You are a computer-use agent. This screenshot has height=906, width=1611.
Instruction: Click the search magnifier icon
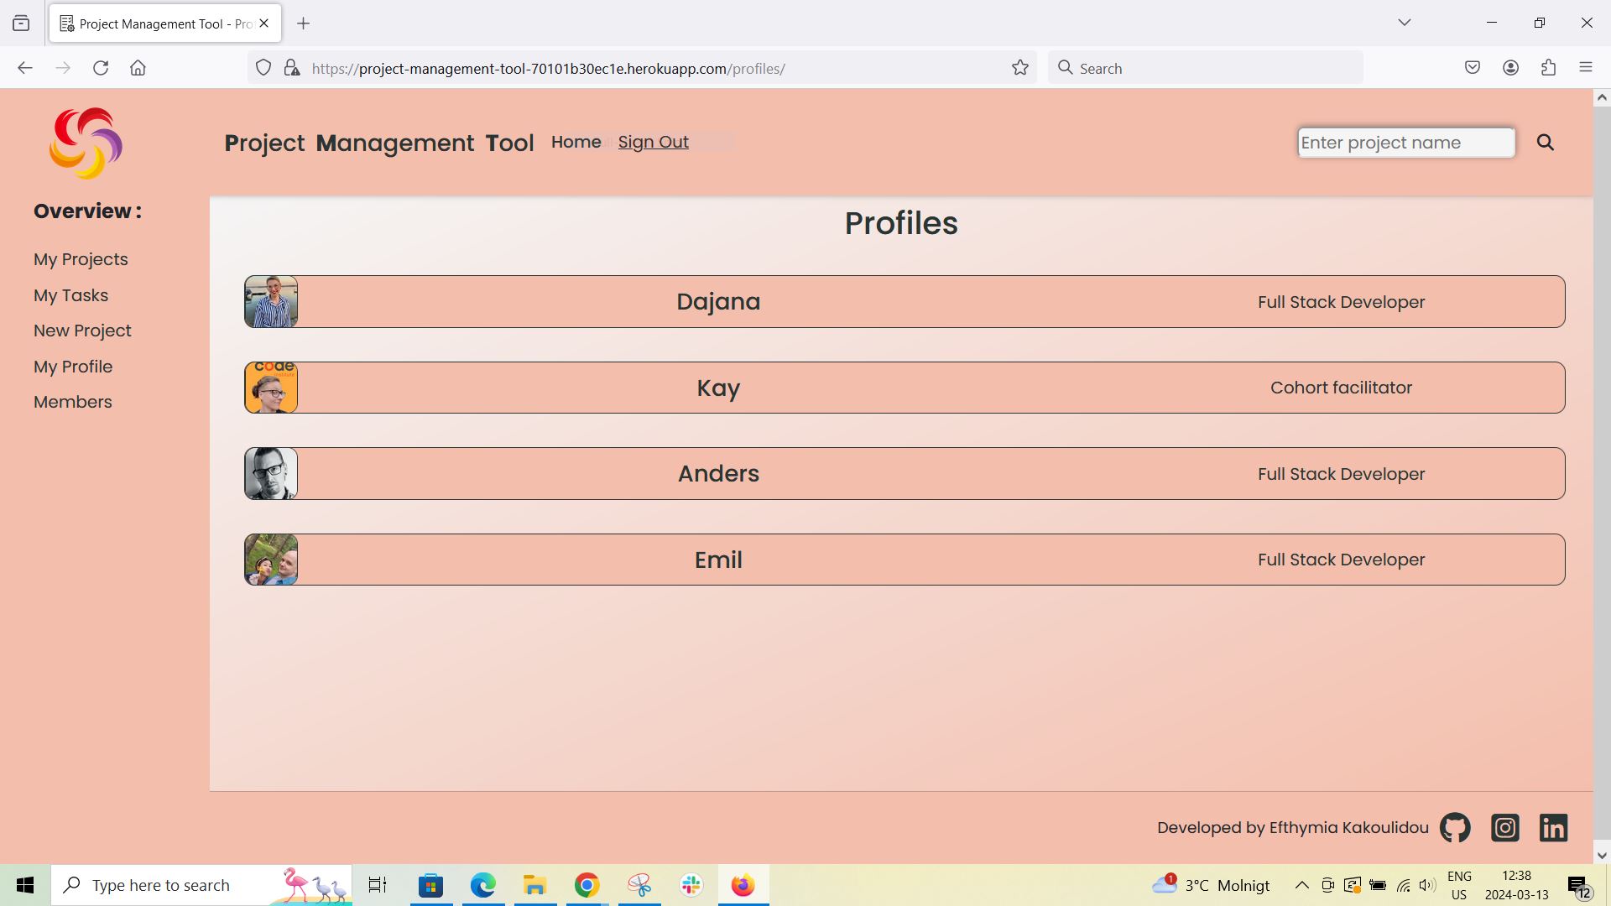[x=1546, y=142]
